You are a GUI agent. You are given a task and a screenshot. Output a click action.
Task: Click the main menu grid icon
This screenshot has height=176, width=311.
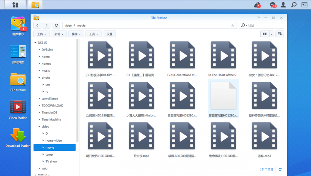point(15,5)
